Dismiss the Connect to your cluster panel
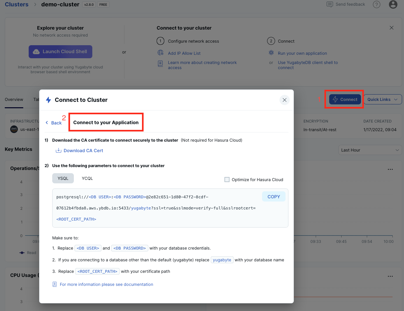This screenshot has height=311, width=404. [x=392, y=28]
